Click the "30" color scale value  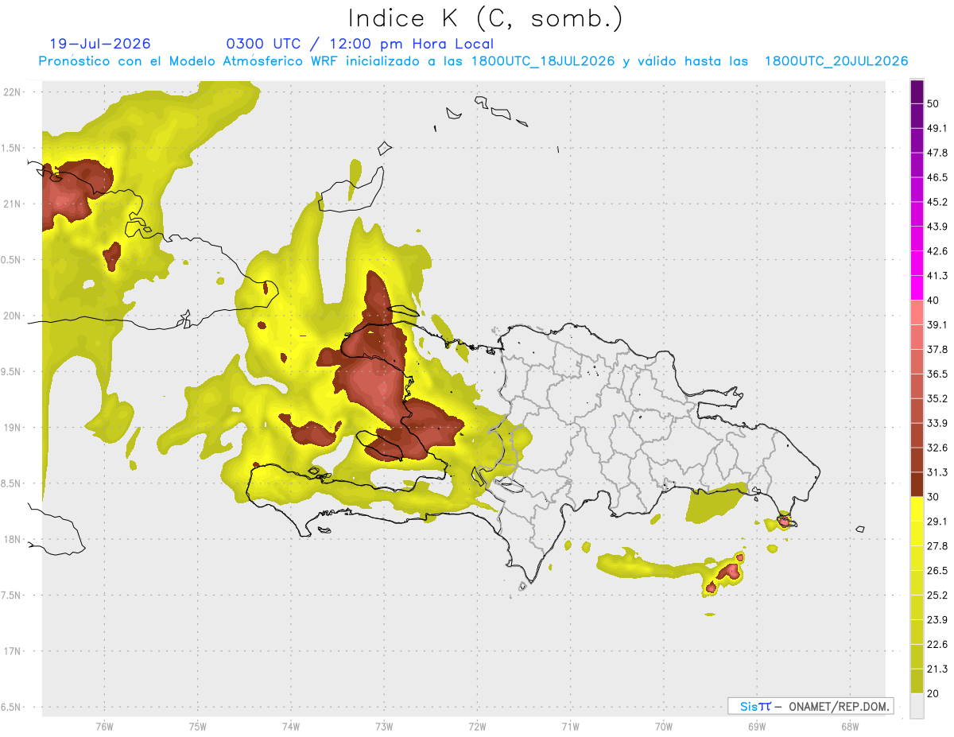[933, 497]
